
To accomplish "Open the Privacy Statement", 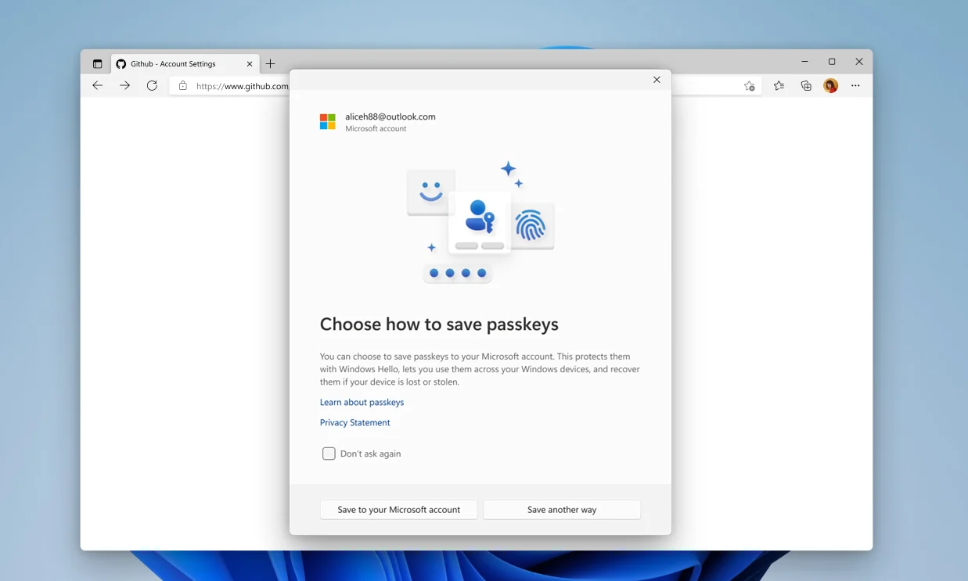I will tap(354, 422).
